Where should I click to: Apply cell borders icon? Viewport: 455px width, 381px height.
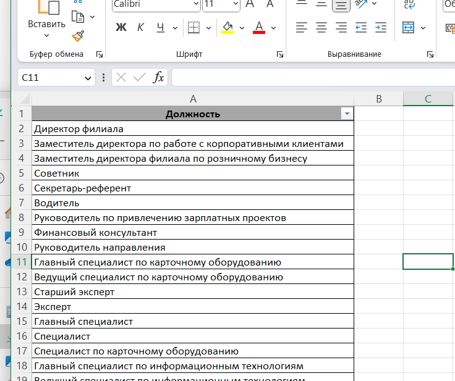click(x=193, y=28)
